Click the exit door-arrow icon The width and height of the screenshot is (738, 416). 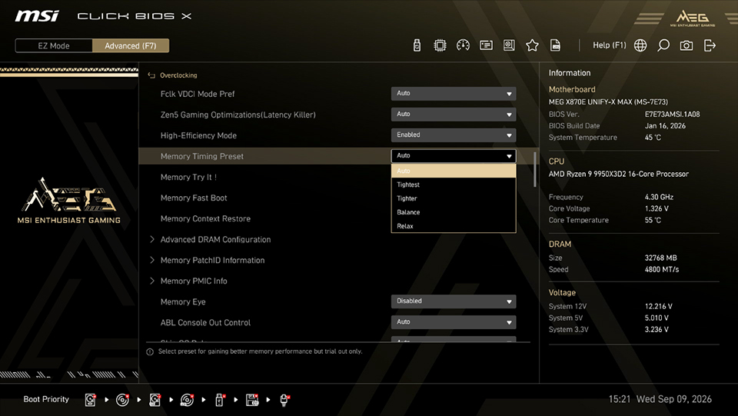click(710, 45)
